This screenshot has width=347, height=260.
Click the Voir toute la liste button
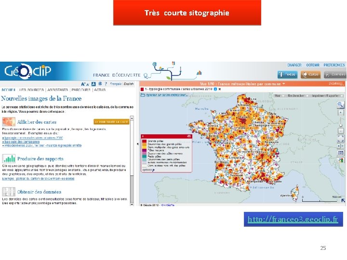pos(111,122)
